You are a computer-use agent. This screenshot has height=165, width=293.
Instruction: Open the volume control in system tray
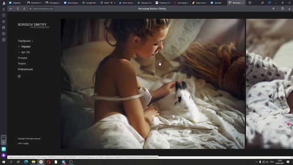click(x=267, y=162)
